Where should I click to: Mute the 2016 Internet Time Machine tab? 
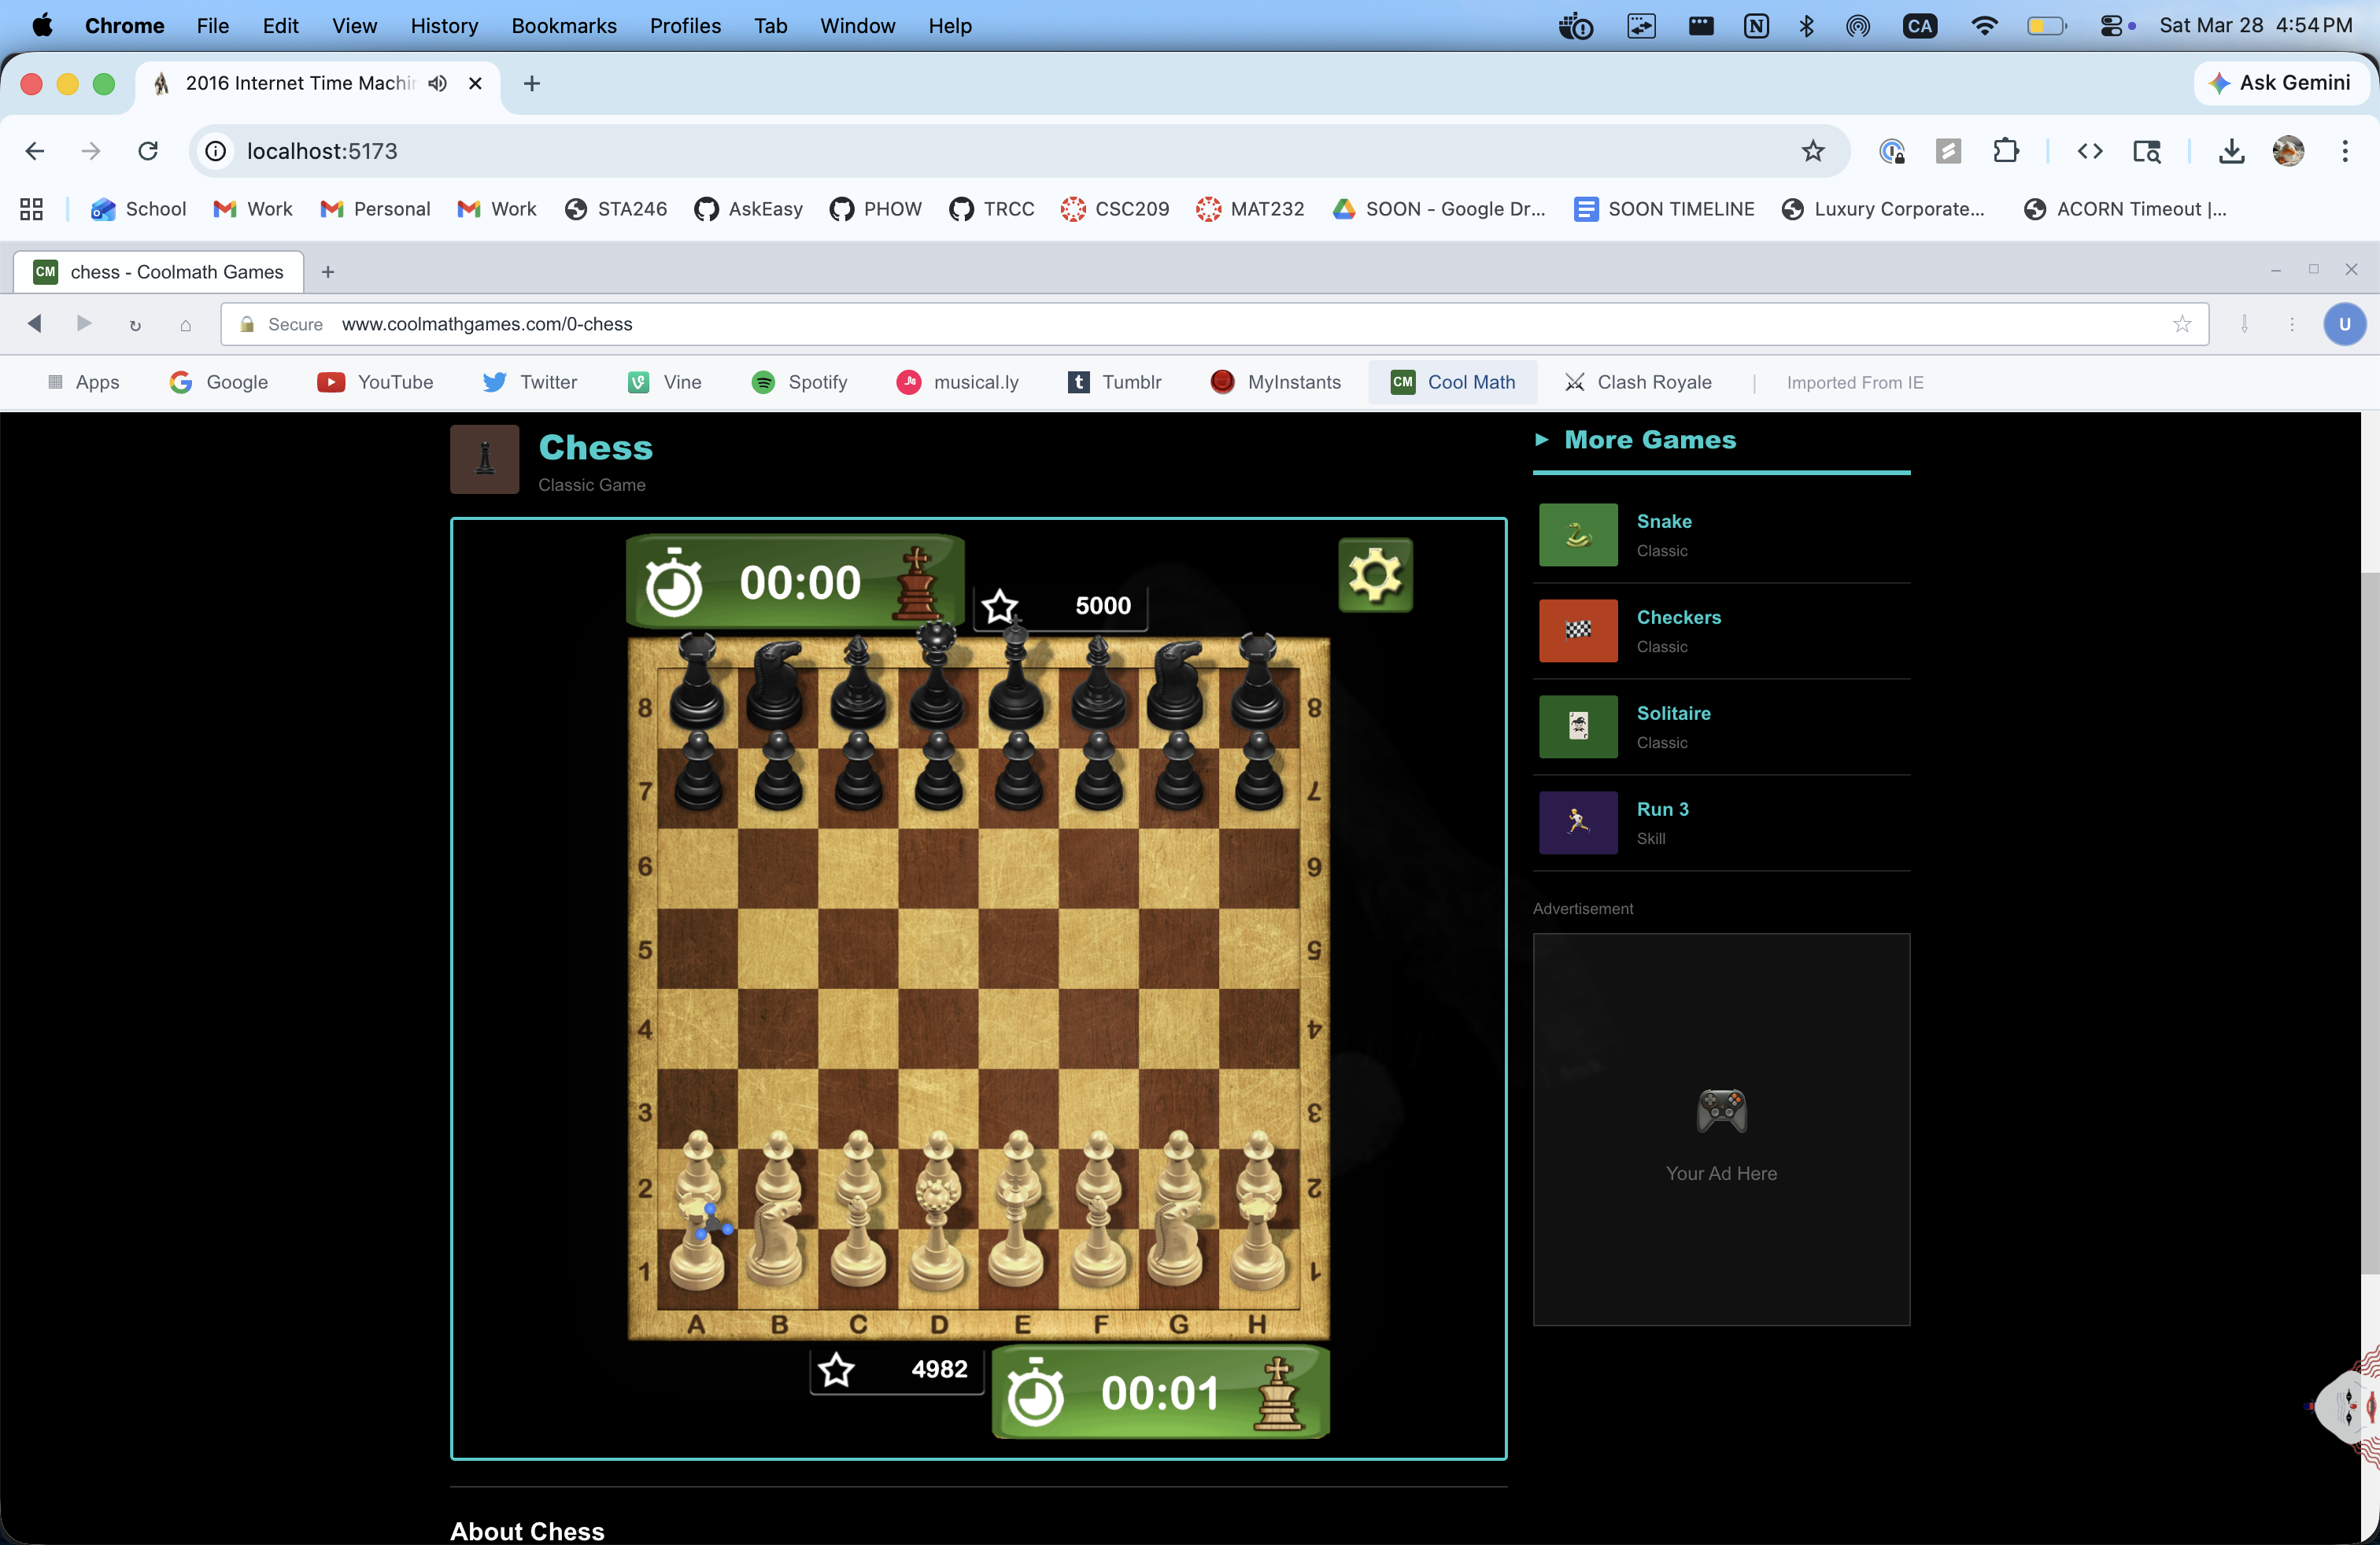(x=437, y=83)
